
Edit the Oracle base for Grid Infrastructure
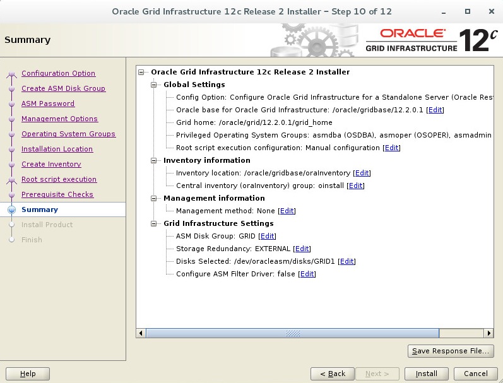(x=435, y=110)
